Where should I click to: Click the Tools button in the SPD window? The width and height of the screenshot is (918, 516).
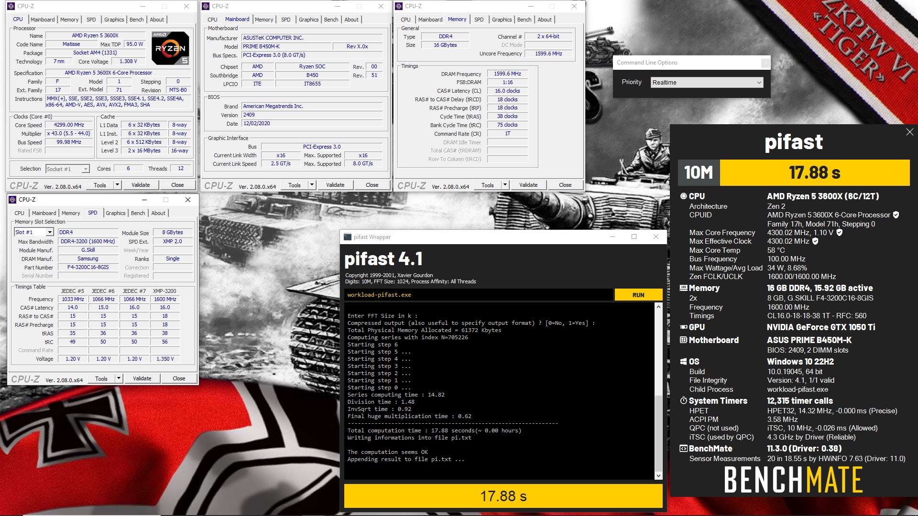pyautogui.click(x=101, y=379)
